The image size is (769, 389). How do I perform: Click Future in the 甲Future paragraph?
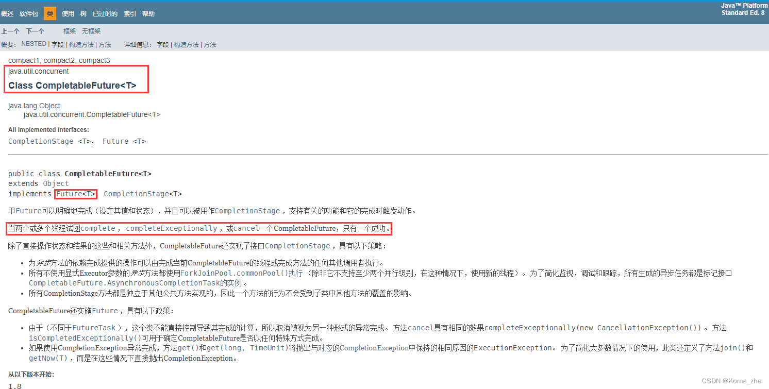pos(28,211)
